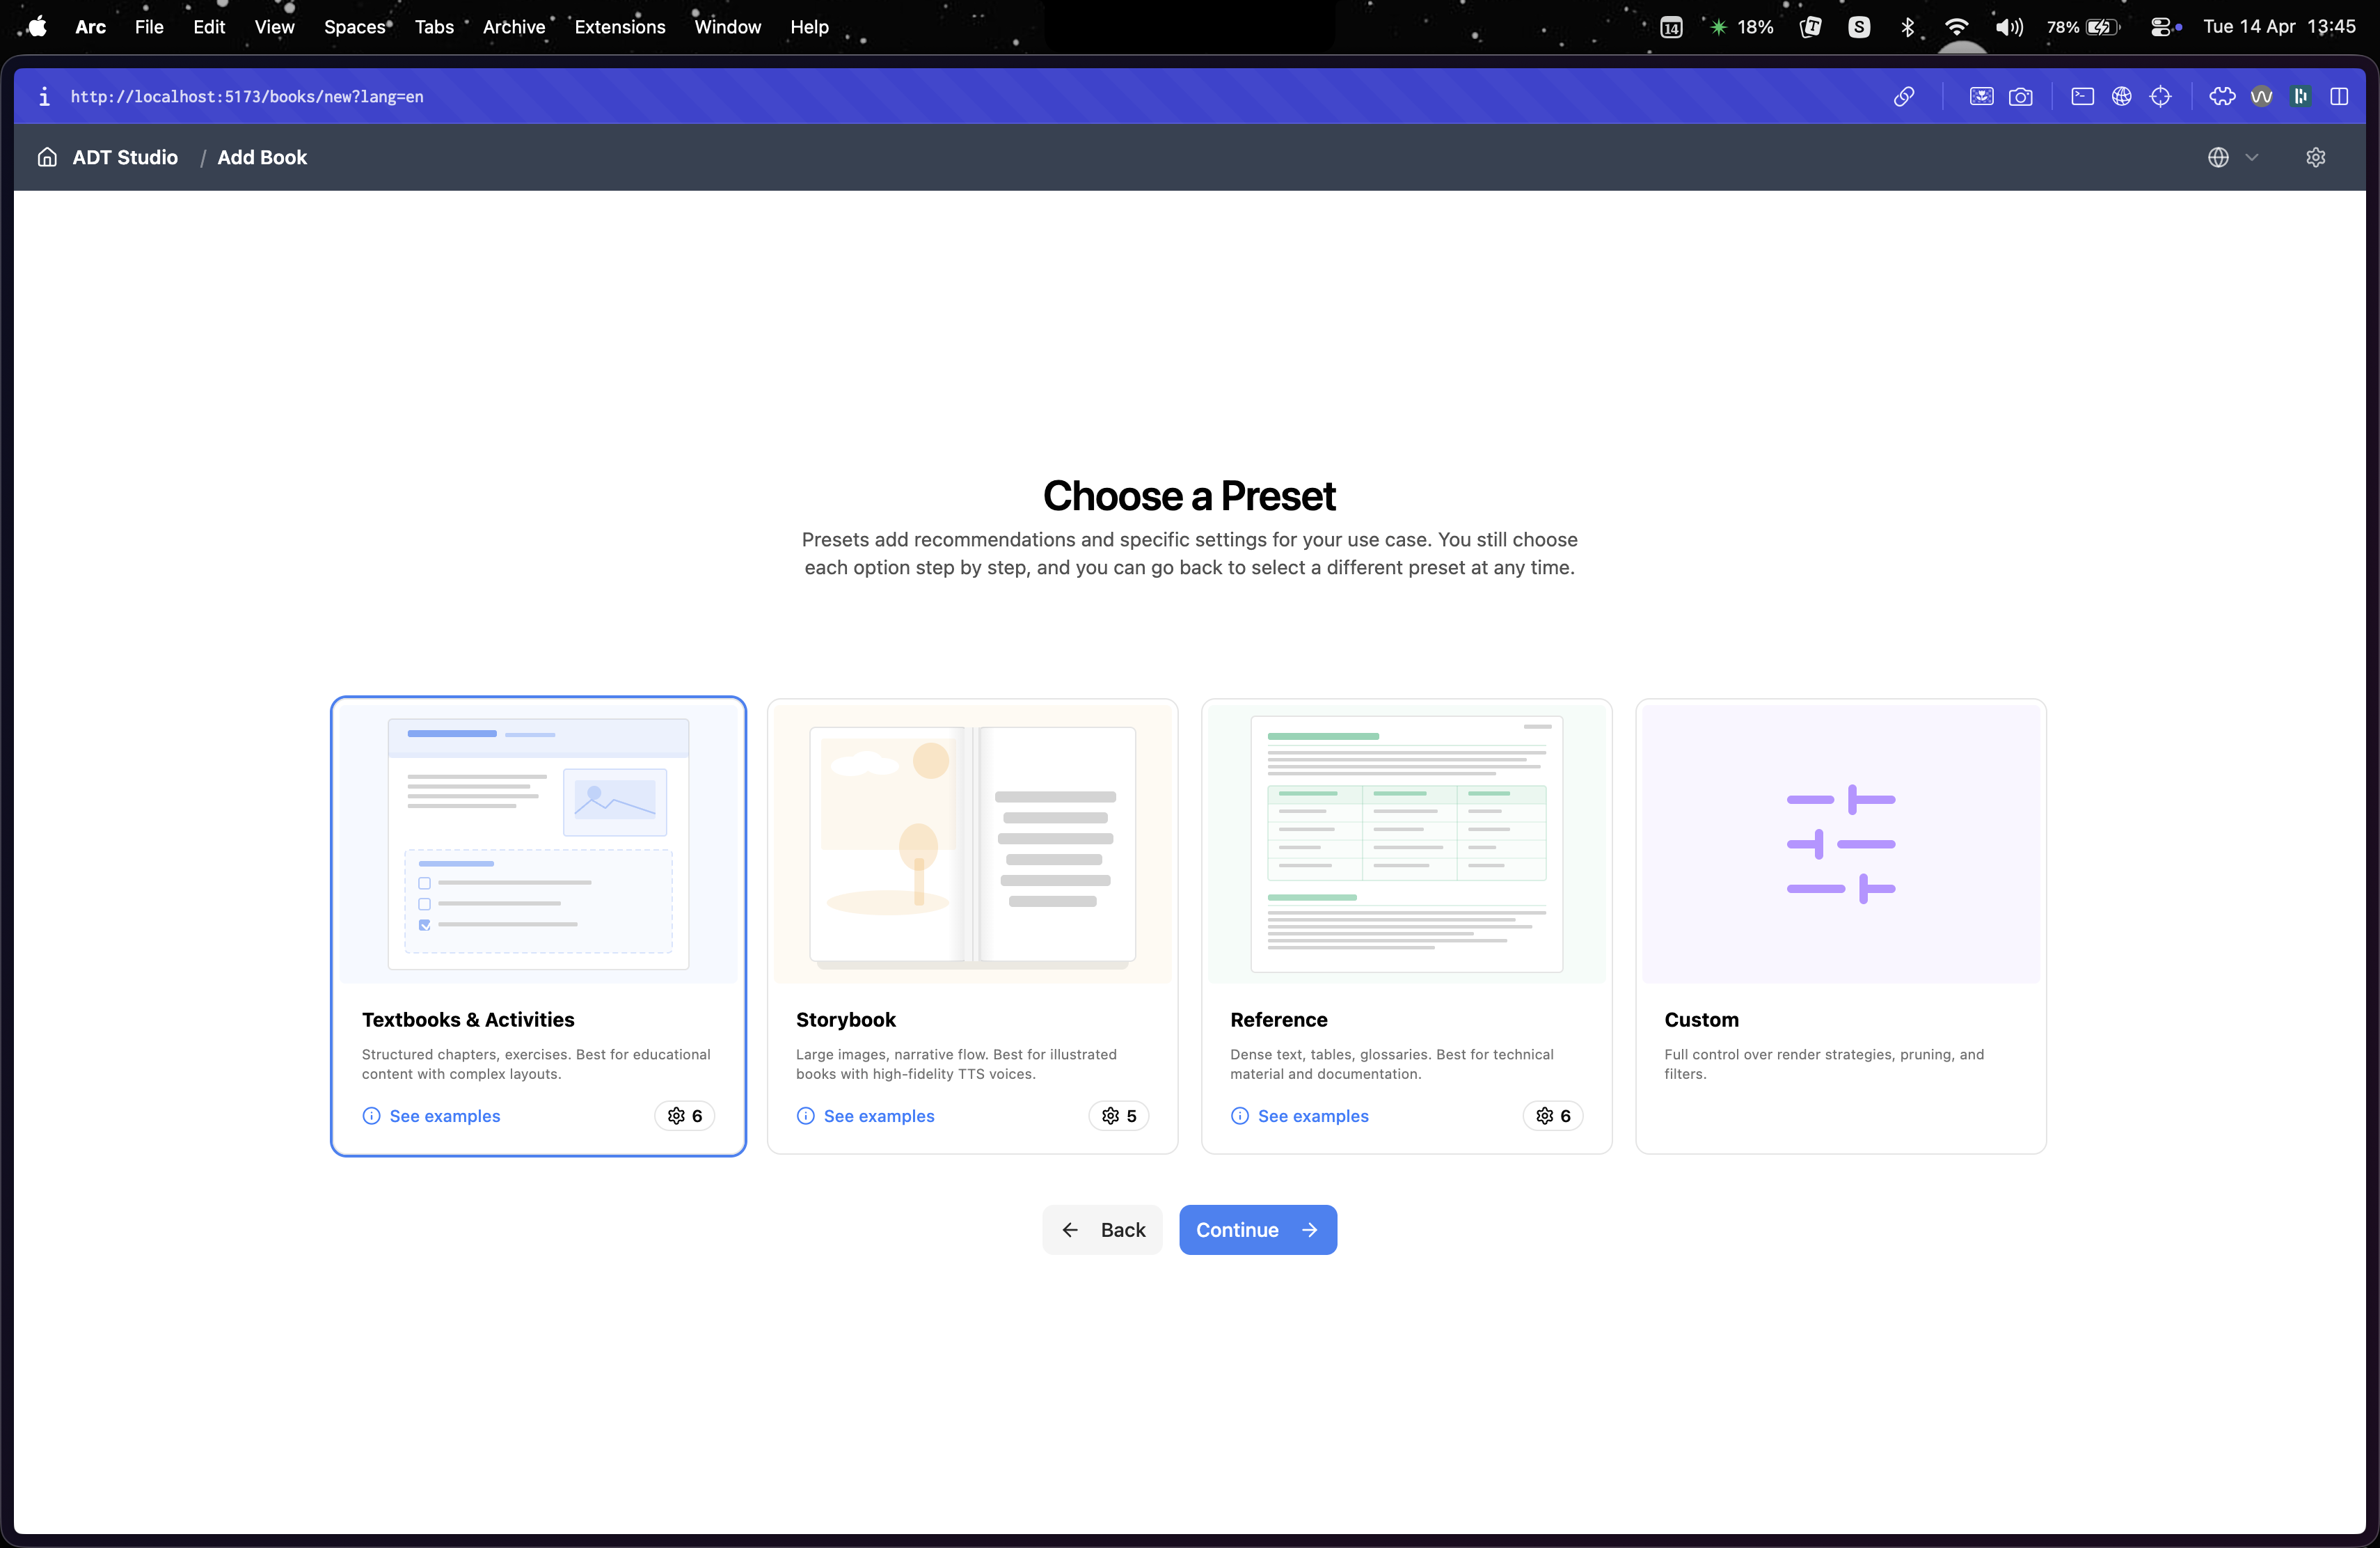Copy link icon in Arc address bar

tap(1904, 96)
